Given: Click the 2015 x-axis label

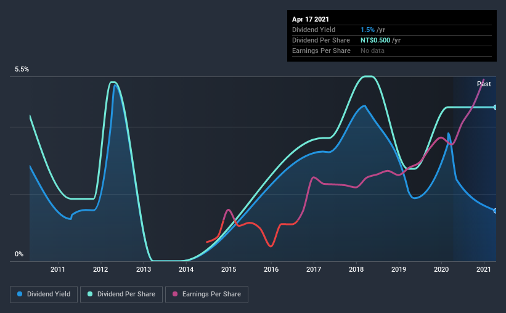Looking at the screenshot, I should tap(229, 269).
